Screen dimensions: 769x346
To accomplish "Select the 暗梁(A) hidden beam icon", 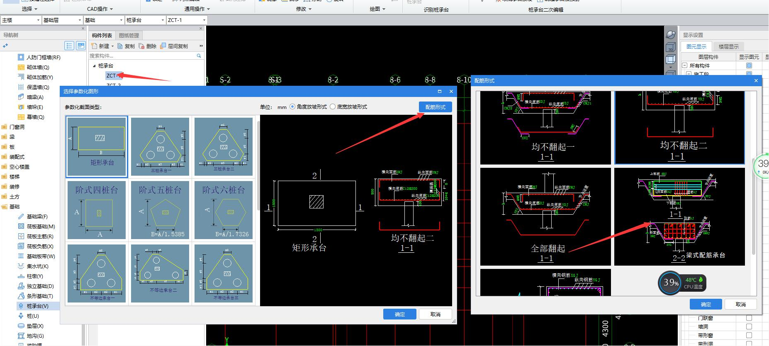I will pyautogui.click(x=21, y=97).
